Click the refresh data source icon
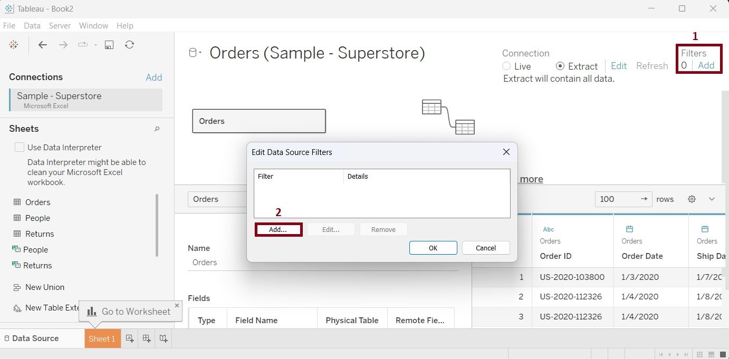The width and height of the screenshot is (729, 359). [x=129, y=45]
